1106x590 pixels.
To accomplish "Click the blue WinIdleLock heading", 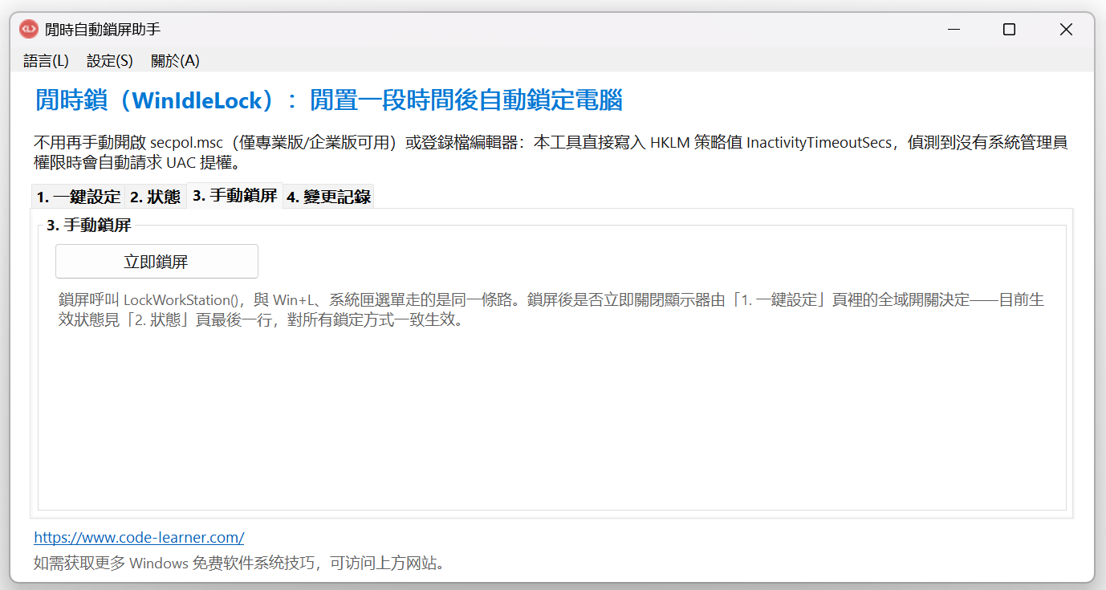I will 329,100.
